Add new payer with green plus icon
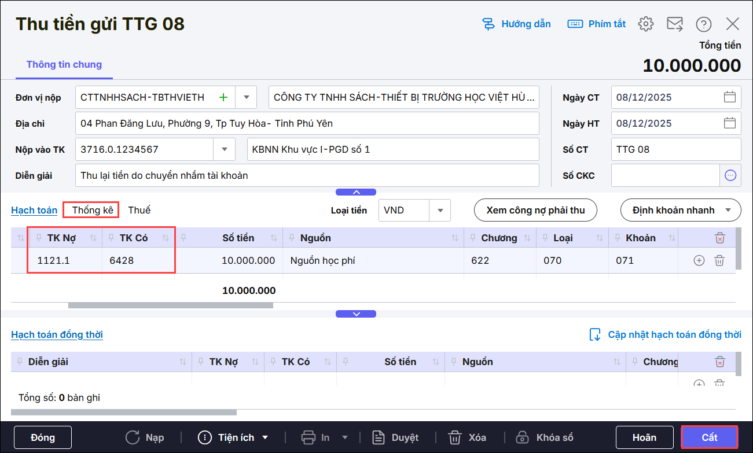The image size is (753, 453). (x=223, y=97)
